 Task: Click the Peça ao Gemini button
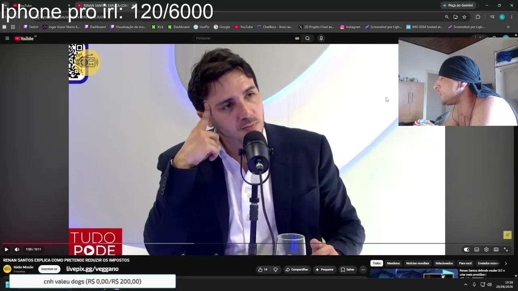click(458, 5)
